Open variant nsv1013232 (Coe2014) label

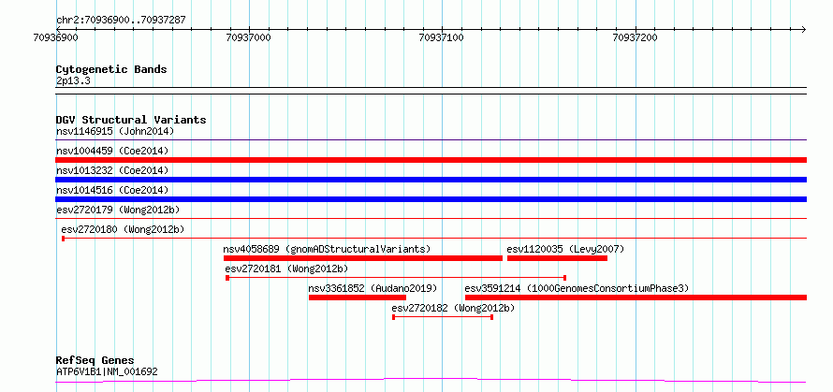coord(112,170)
